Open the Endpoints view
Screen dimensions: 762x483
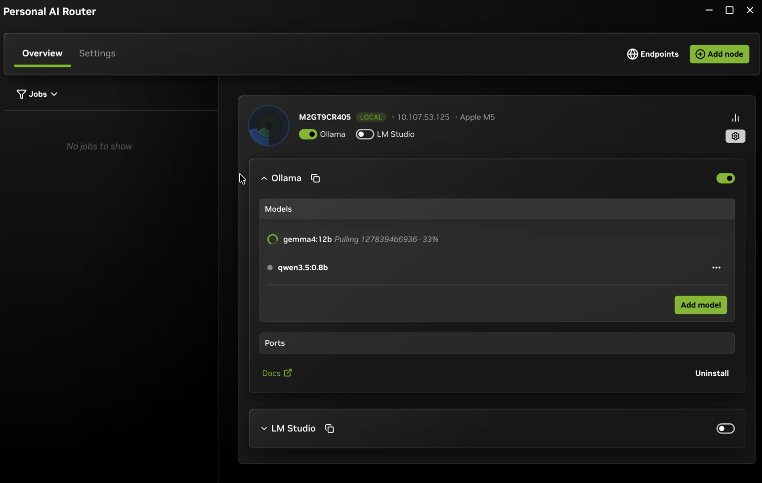coord(653,54)
